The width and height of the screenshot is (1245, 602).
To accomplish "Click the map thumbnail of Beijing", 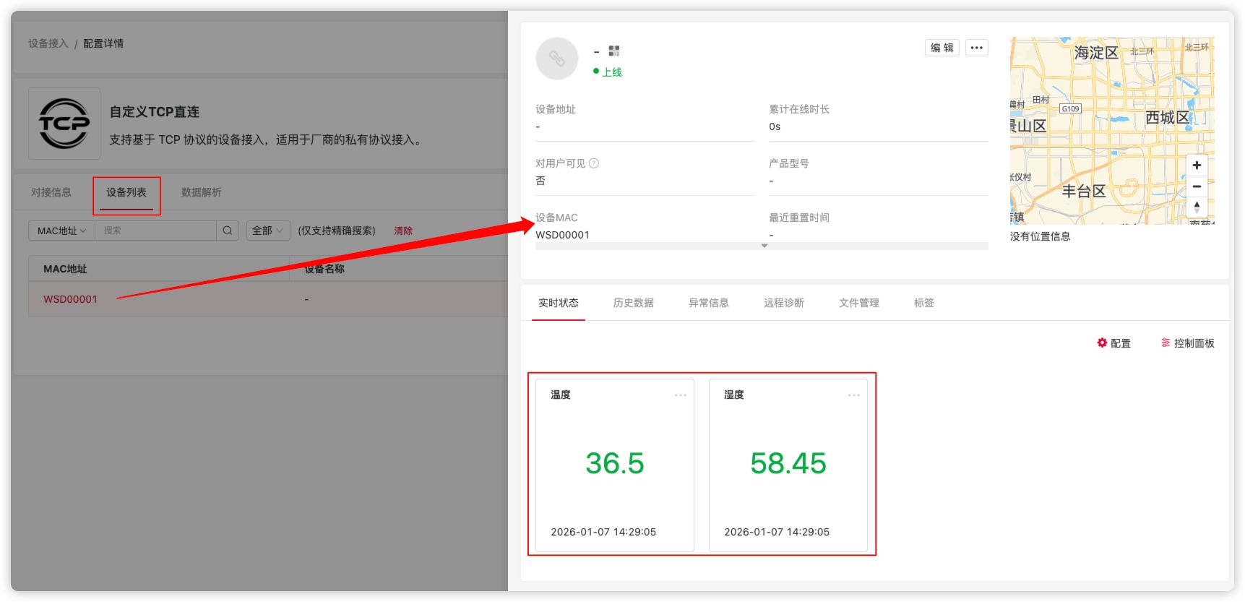I will tap(1112, 131).
